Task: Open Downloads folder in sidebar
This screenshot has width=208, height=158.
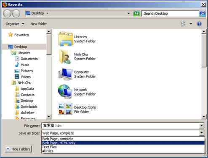Action: click(x=26, y=107)
